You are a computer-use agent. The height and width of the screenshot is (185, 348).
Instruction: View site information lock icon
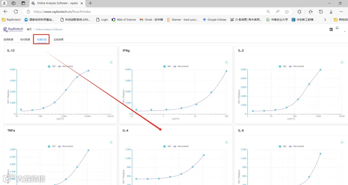[28, 12]
